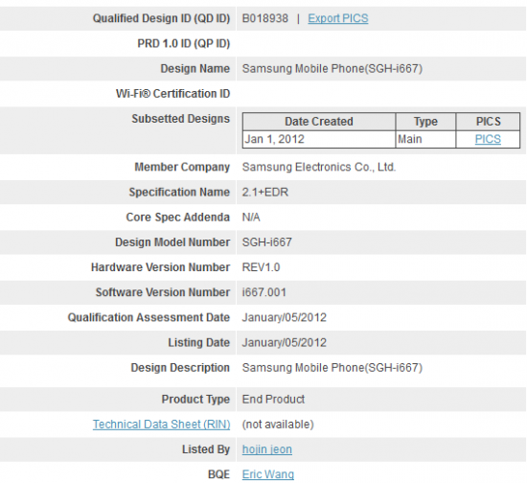This screenshot has height=483, width=527.
Task: Click the REV1.0 hardware version value
Action: pos(262,267)
